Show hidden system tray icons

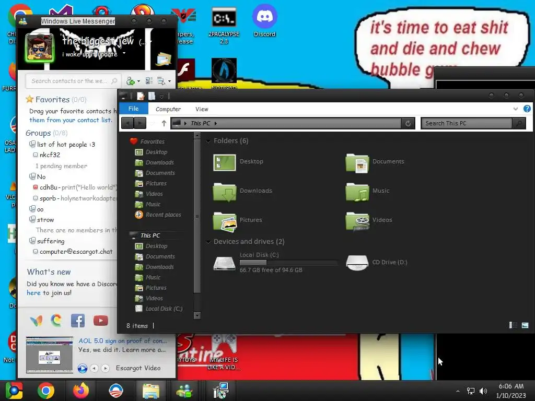click(458, 391)
